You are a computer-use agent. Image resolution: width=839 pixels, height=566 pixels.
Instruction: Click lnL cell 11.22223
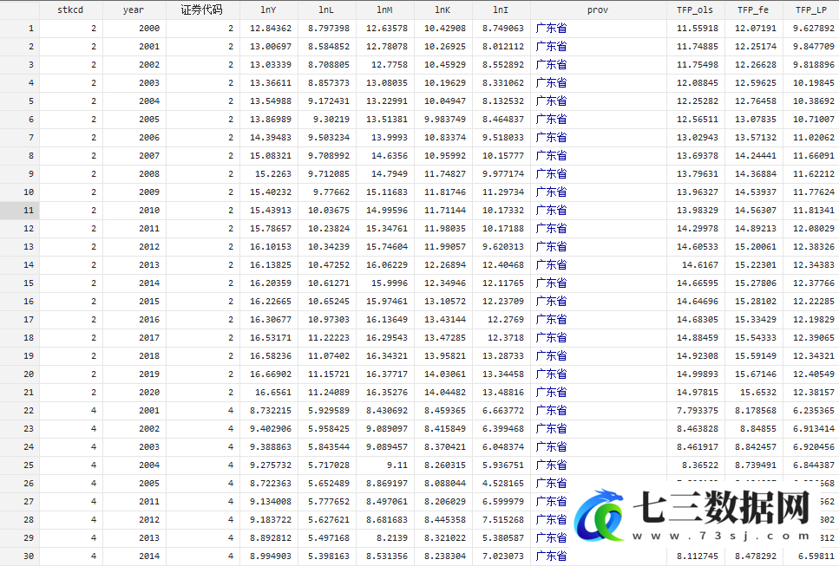click(x=329, y=337)
